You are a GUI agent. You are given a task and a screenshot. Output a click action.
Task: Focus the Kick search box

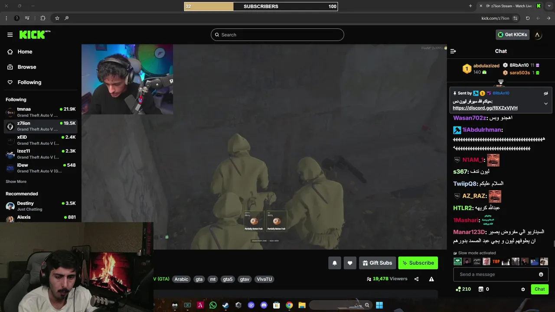277,35
